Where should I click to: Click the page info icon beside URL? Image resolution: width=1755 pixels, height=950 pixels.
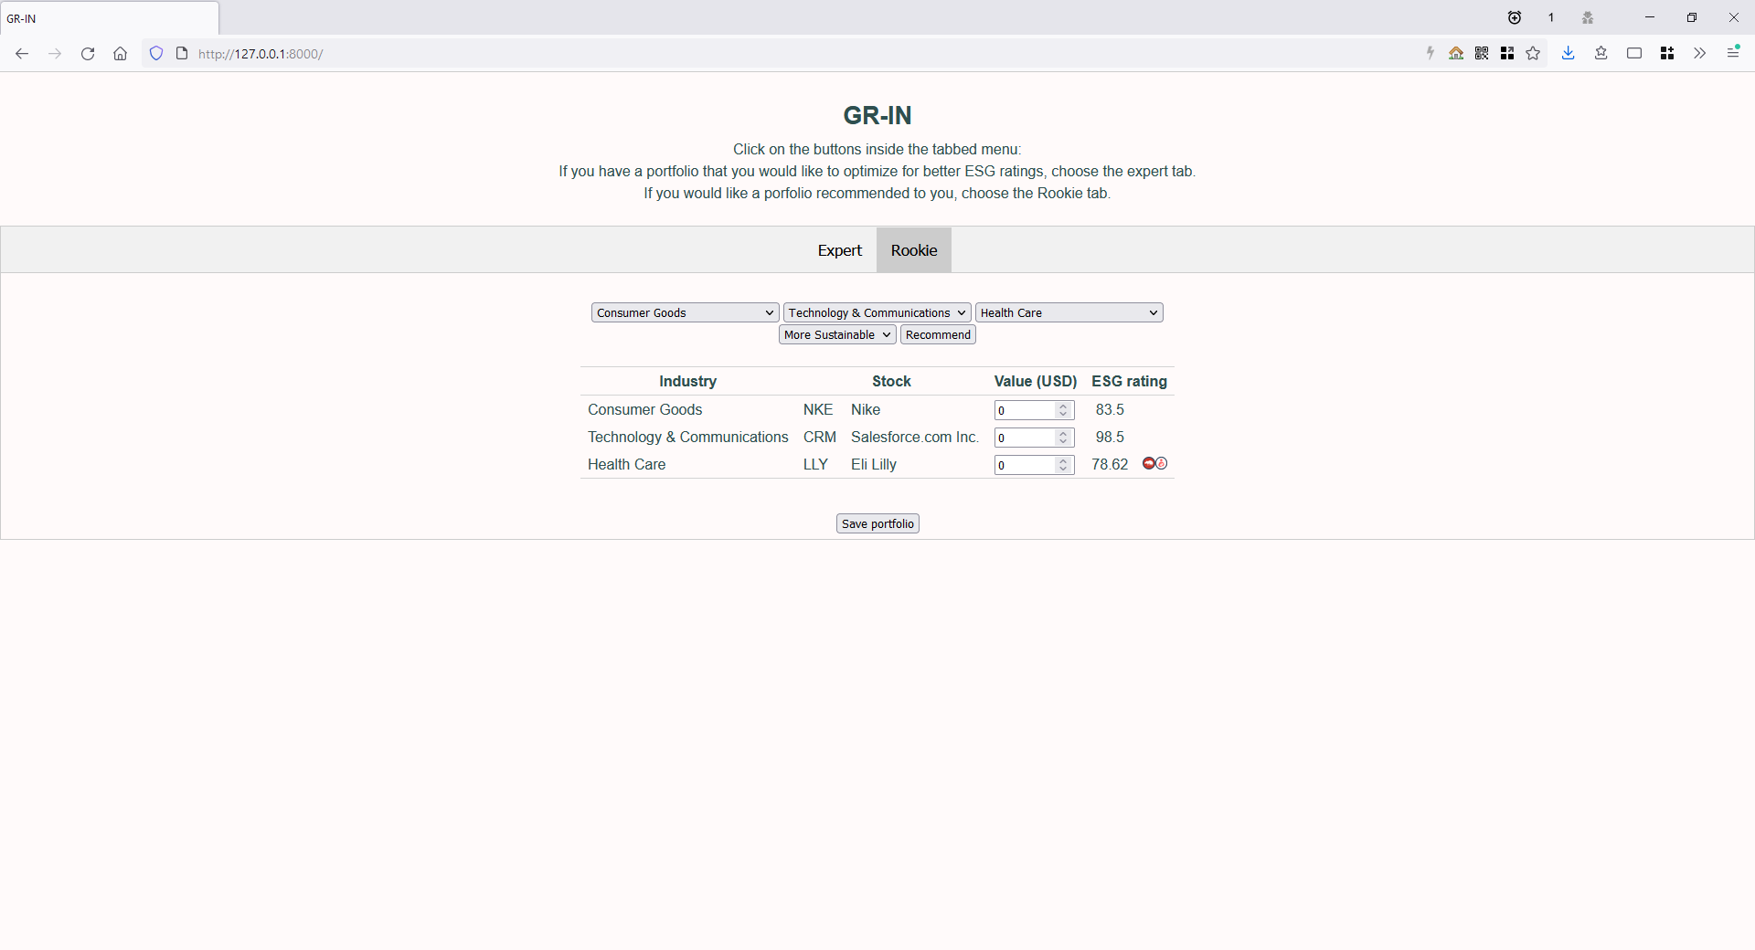point(182,54)
